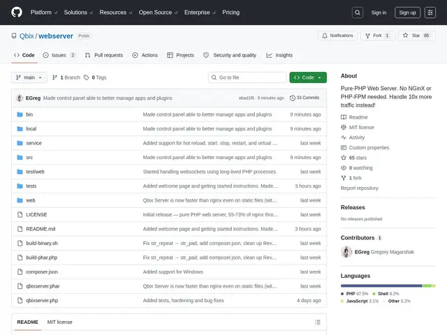The height and width of the screenshot is (335, 447).
Task: Open the local folder
Action: [x=31, y=128]
